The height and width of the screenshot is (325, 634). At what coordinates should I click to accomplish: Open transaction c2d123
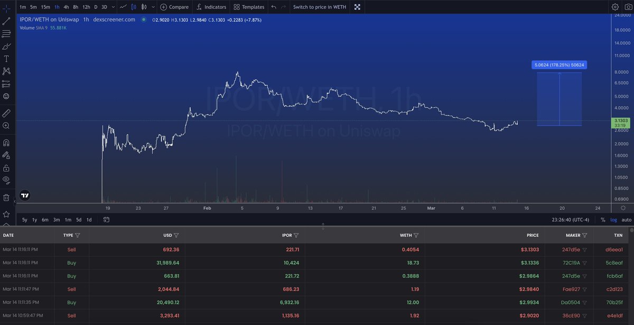614,289
